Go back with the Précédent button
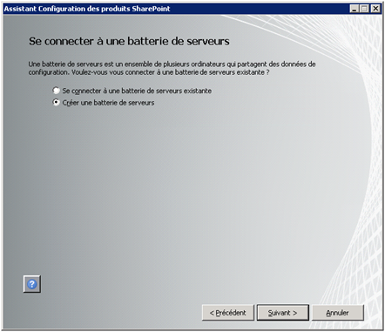385x332 pixels. coord(228,313)
